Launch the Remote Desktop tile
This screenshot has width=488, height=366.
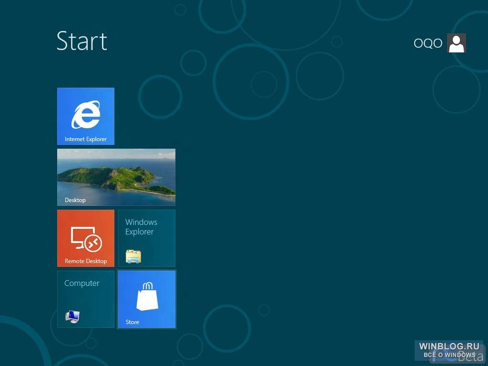[86, 238]
